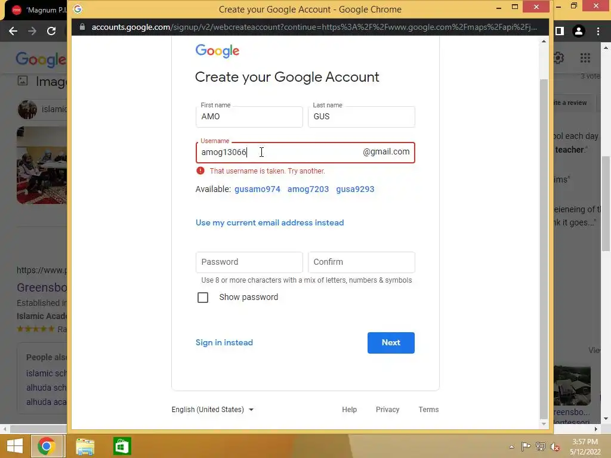The height and width of the screenshot is (458, 611).
Task: Click the Last name field containing GUS
Action: point(361,116)
